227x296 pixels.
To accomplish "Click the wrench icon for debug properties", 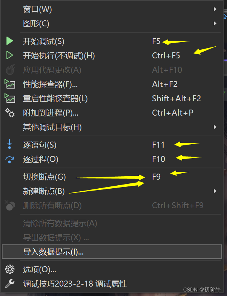I will click(10, 284).
